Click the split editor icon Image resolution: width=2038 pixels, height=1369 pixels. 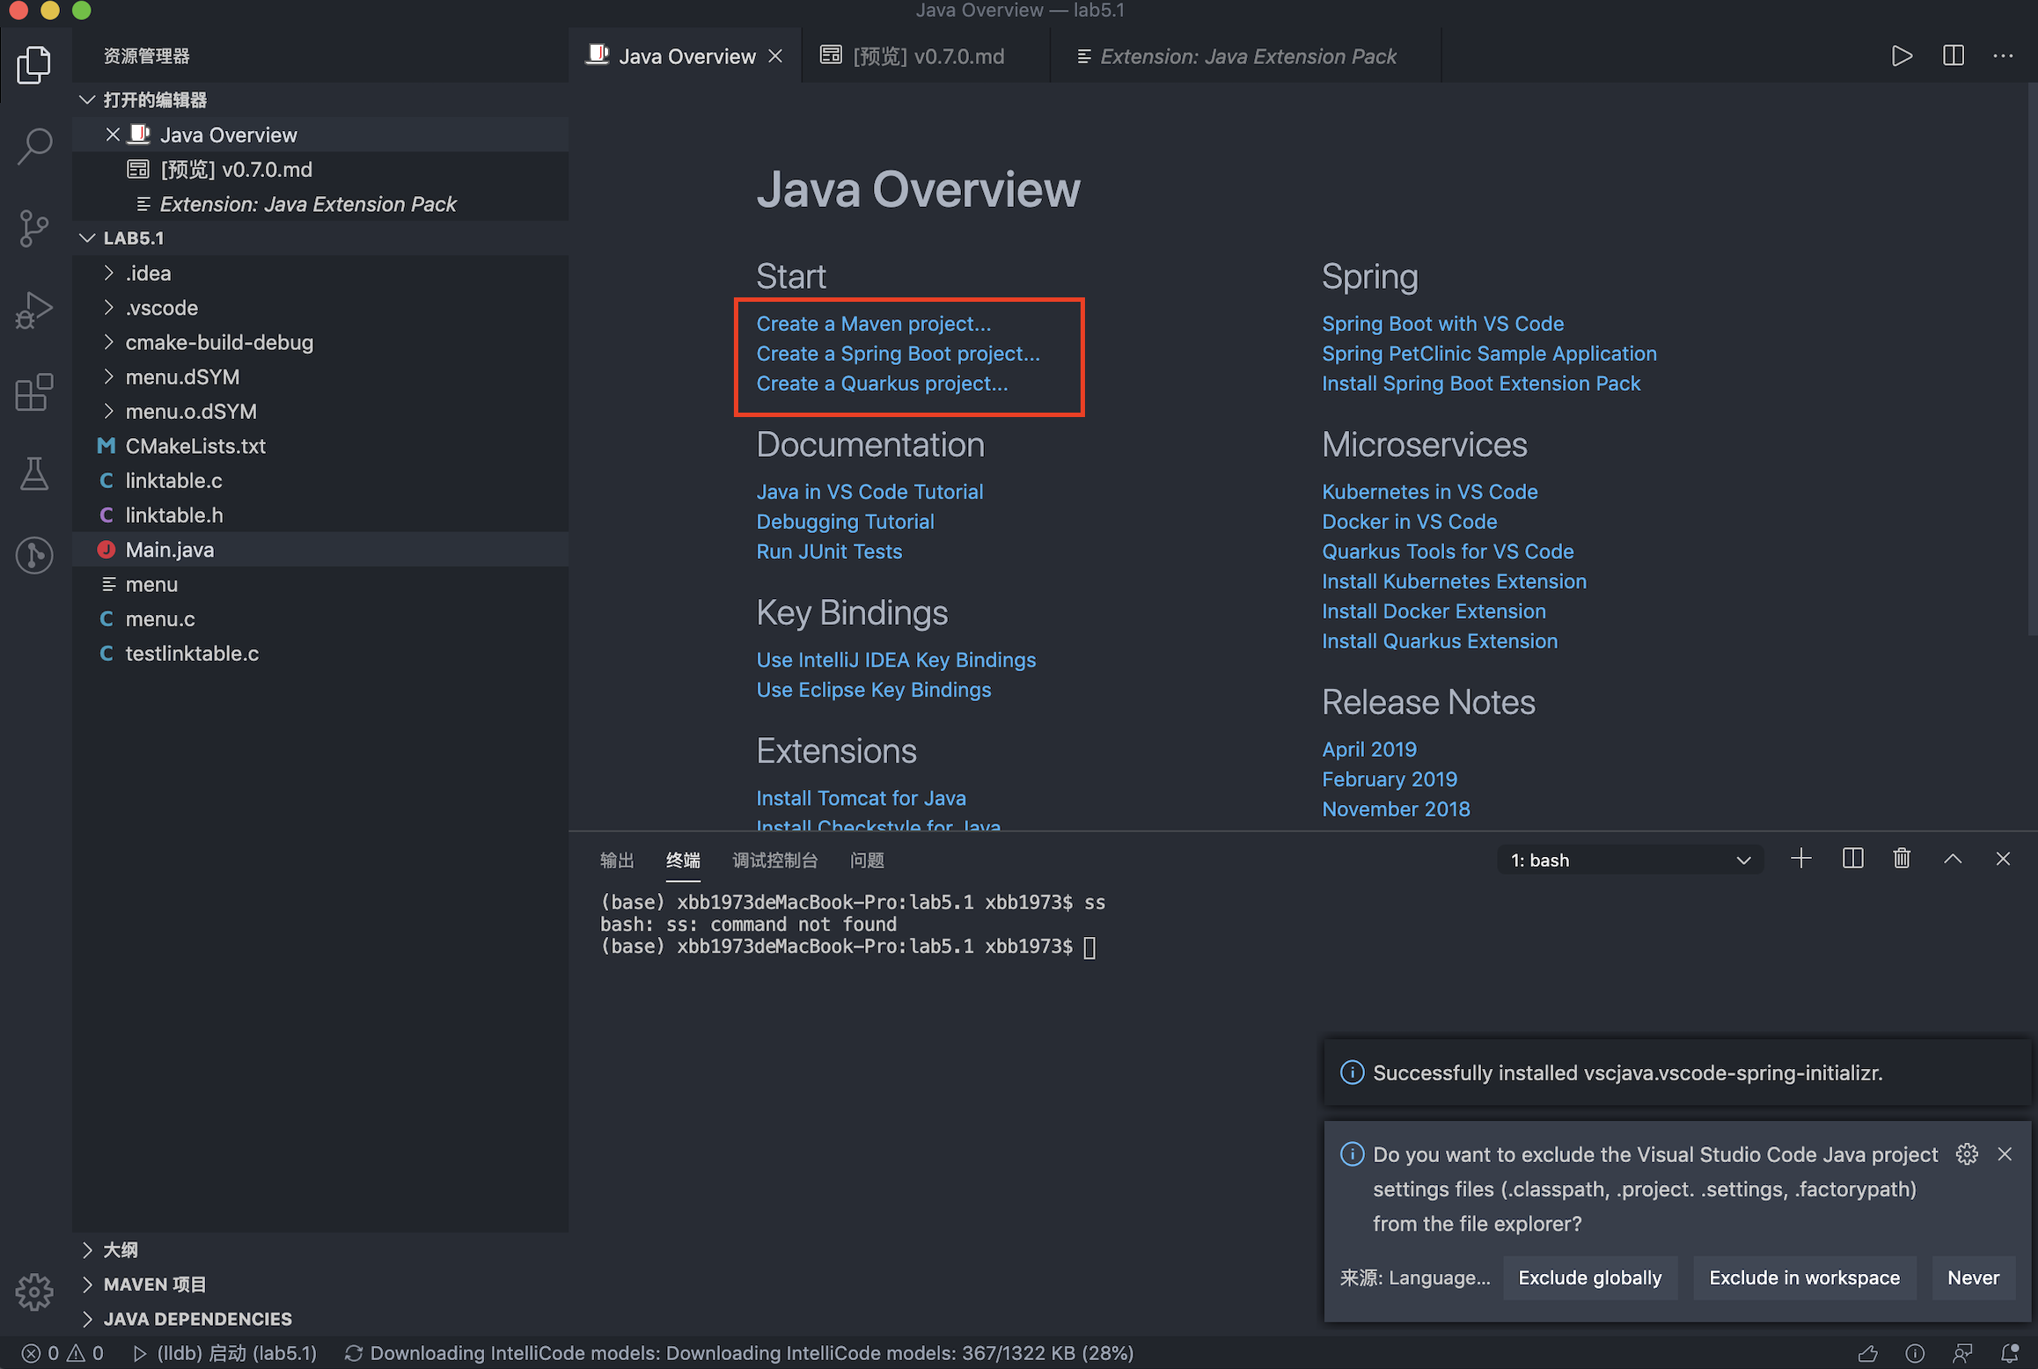point(1953,55)
